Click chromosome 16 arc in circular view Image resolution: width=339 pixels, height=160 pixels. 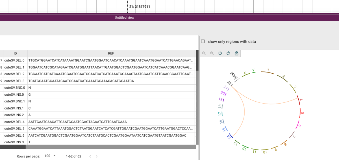click(x=223, y=121)
